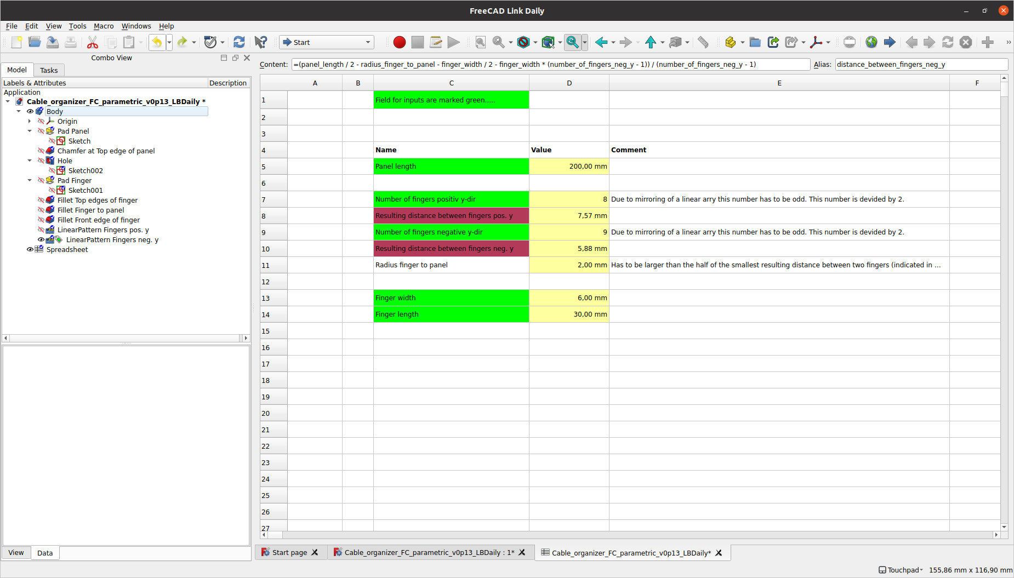Screen dimensions: 1014x578
Task: Refresh the active document
Action: pos(239,42)
